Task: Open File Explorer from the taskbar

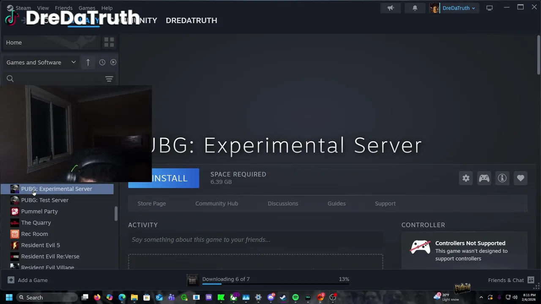Action: (134, 298)
